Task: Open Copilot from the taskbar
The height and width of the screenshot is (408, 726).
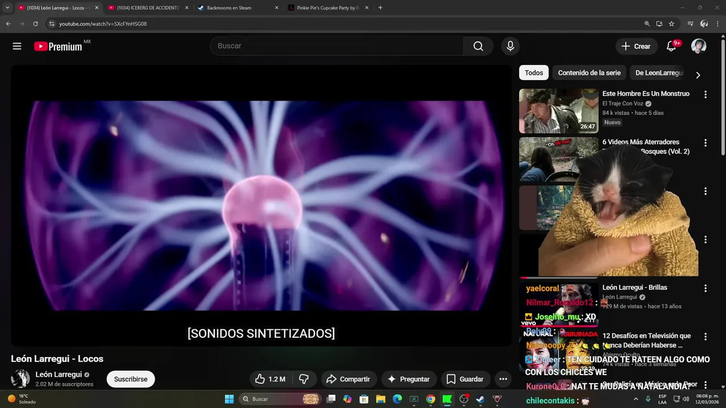Action: tap(348, 399)
